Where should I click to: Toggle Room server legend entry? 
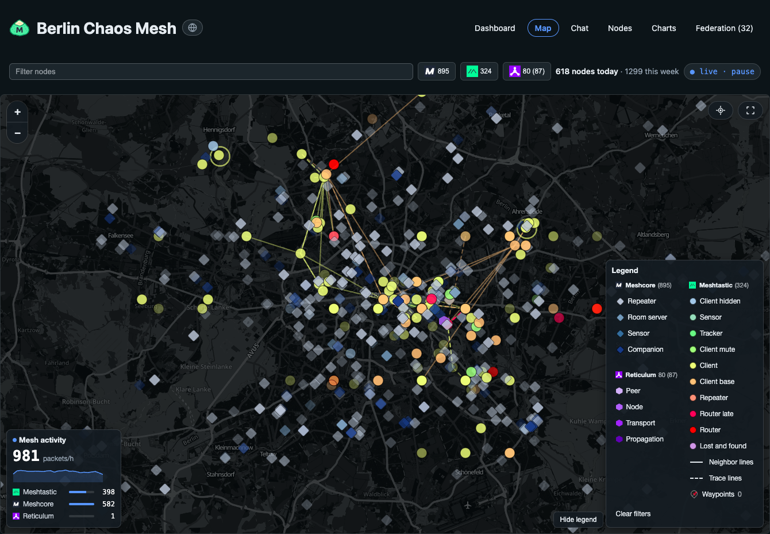click(641, 317)
